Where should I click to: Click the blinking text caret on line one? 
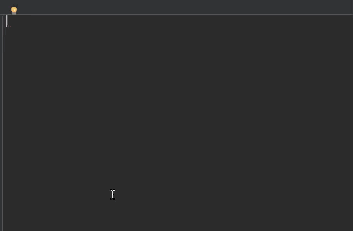click(x=7, y=21)
